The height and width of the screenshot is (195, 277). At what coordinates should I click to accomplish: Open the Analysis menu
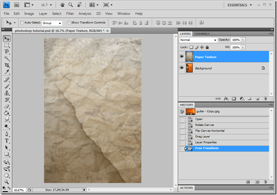click(85, 14)
